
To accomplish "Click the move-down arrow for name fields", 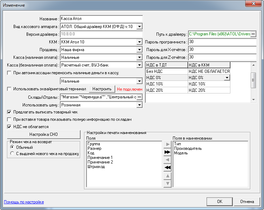I will [167, 183].
